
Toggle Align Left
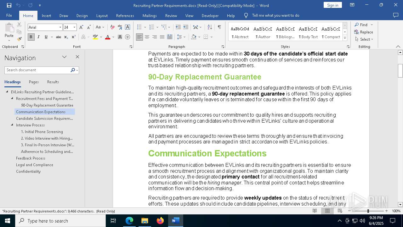coord(139,37)
